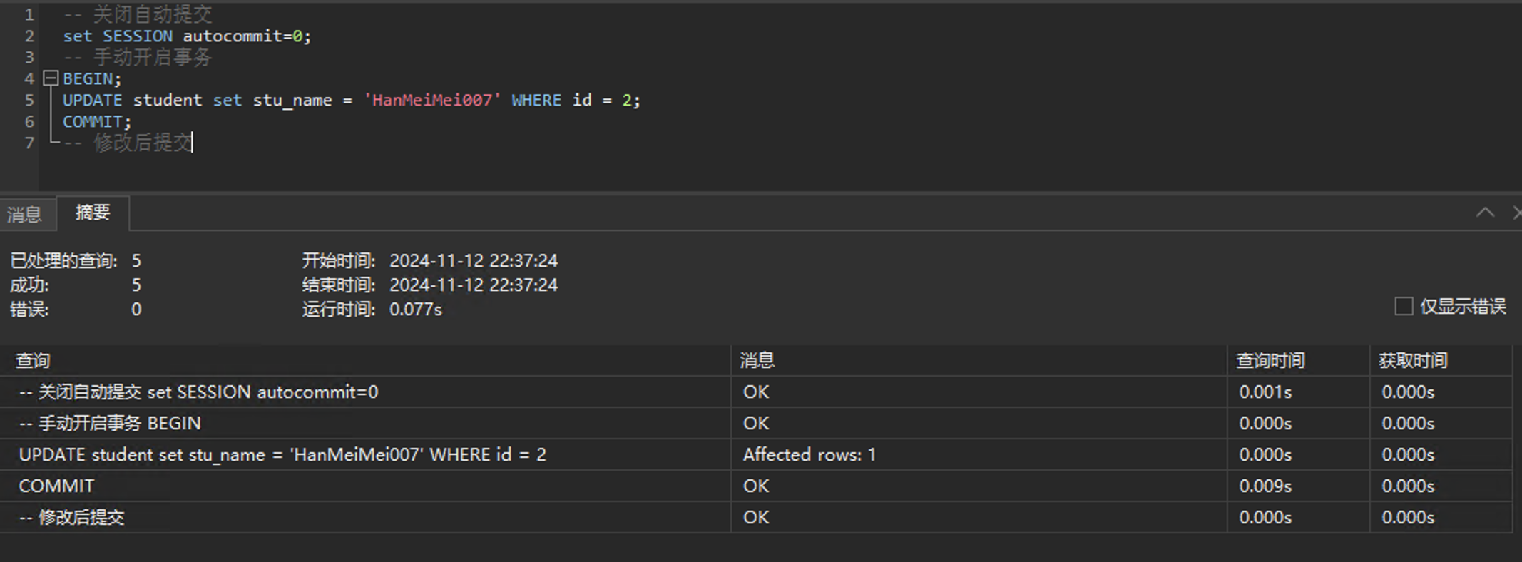The image size is (1522, 562).
Task: Collapse the results panel with the chevron
Action: (x=1485, y=213)
